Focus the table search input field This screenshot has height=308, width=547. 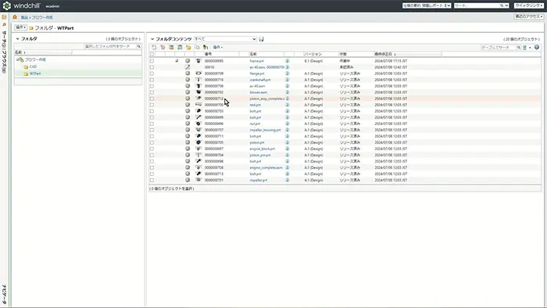tap(499, 48)
